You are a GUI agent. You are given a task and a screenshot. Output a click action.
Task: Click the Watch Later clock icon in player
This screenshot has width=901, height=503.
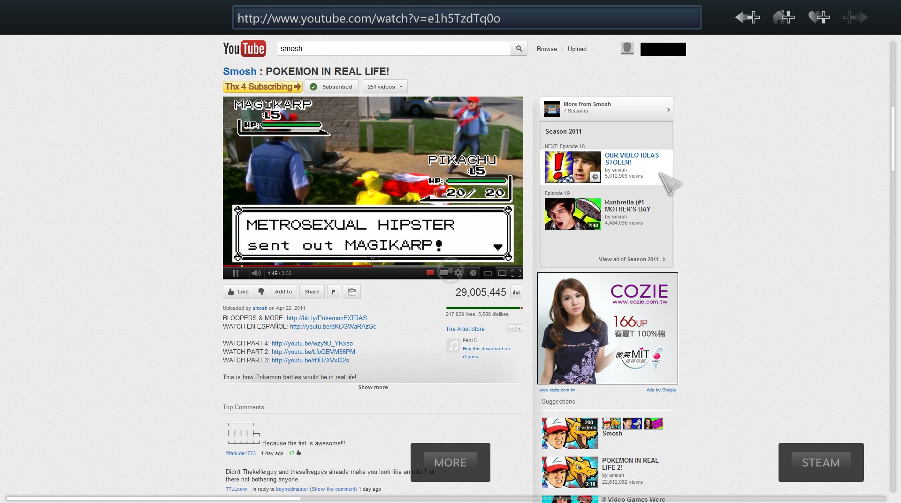point(473,273)
